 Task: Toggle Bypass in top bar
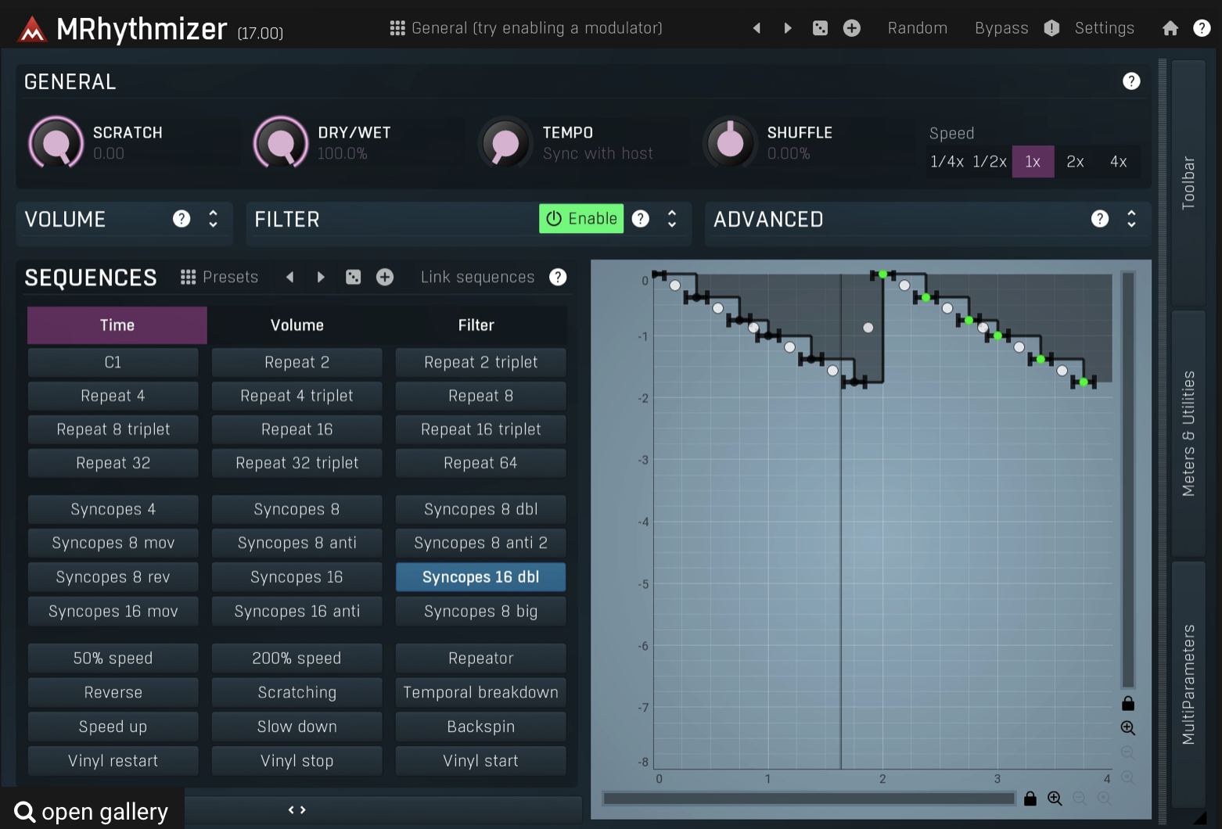pos(1001,28)
